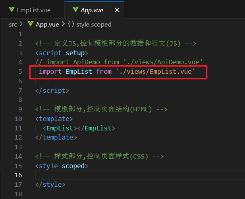
Task: Click Vue icon in breadcrumb path
Action: 31,24
